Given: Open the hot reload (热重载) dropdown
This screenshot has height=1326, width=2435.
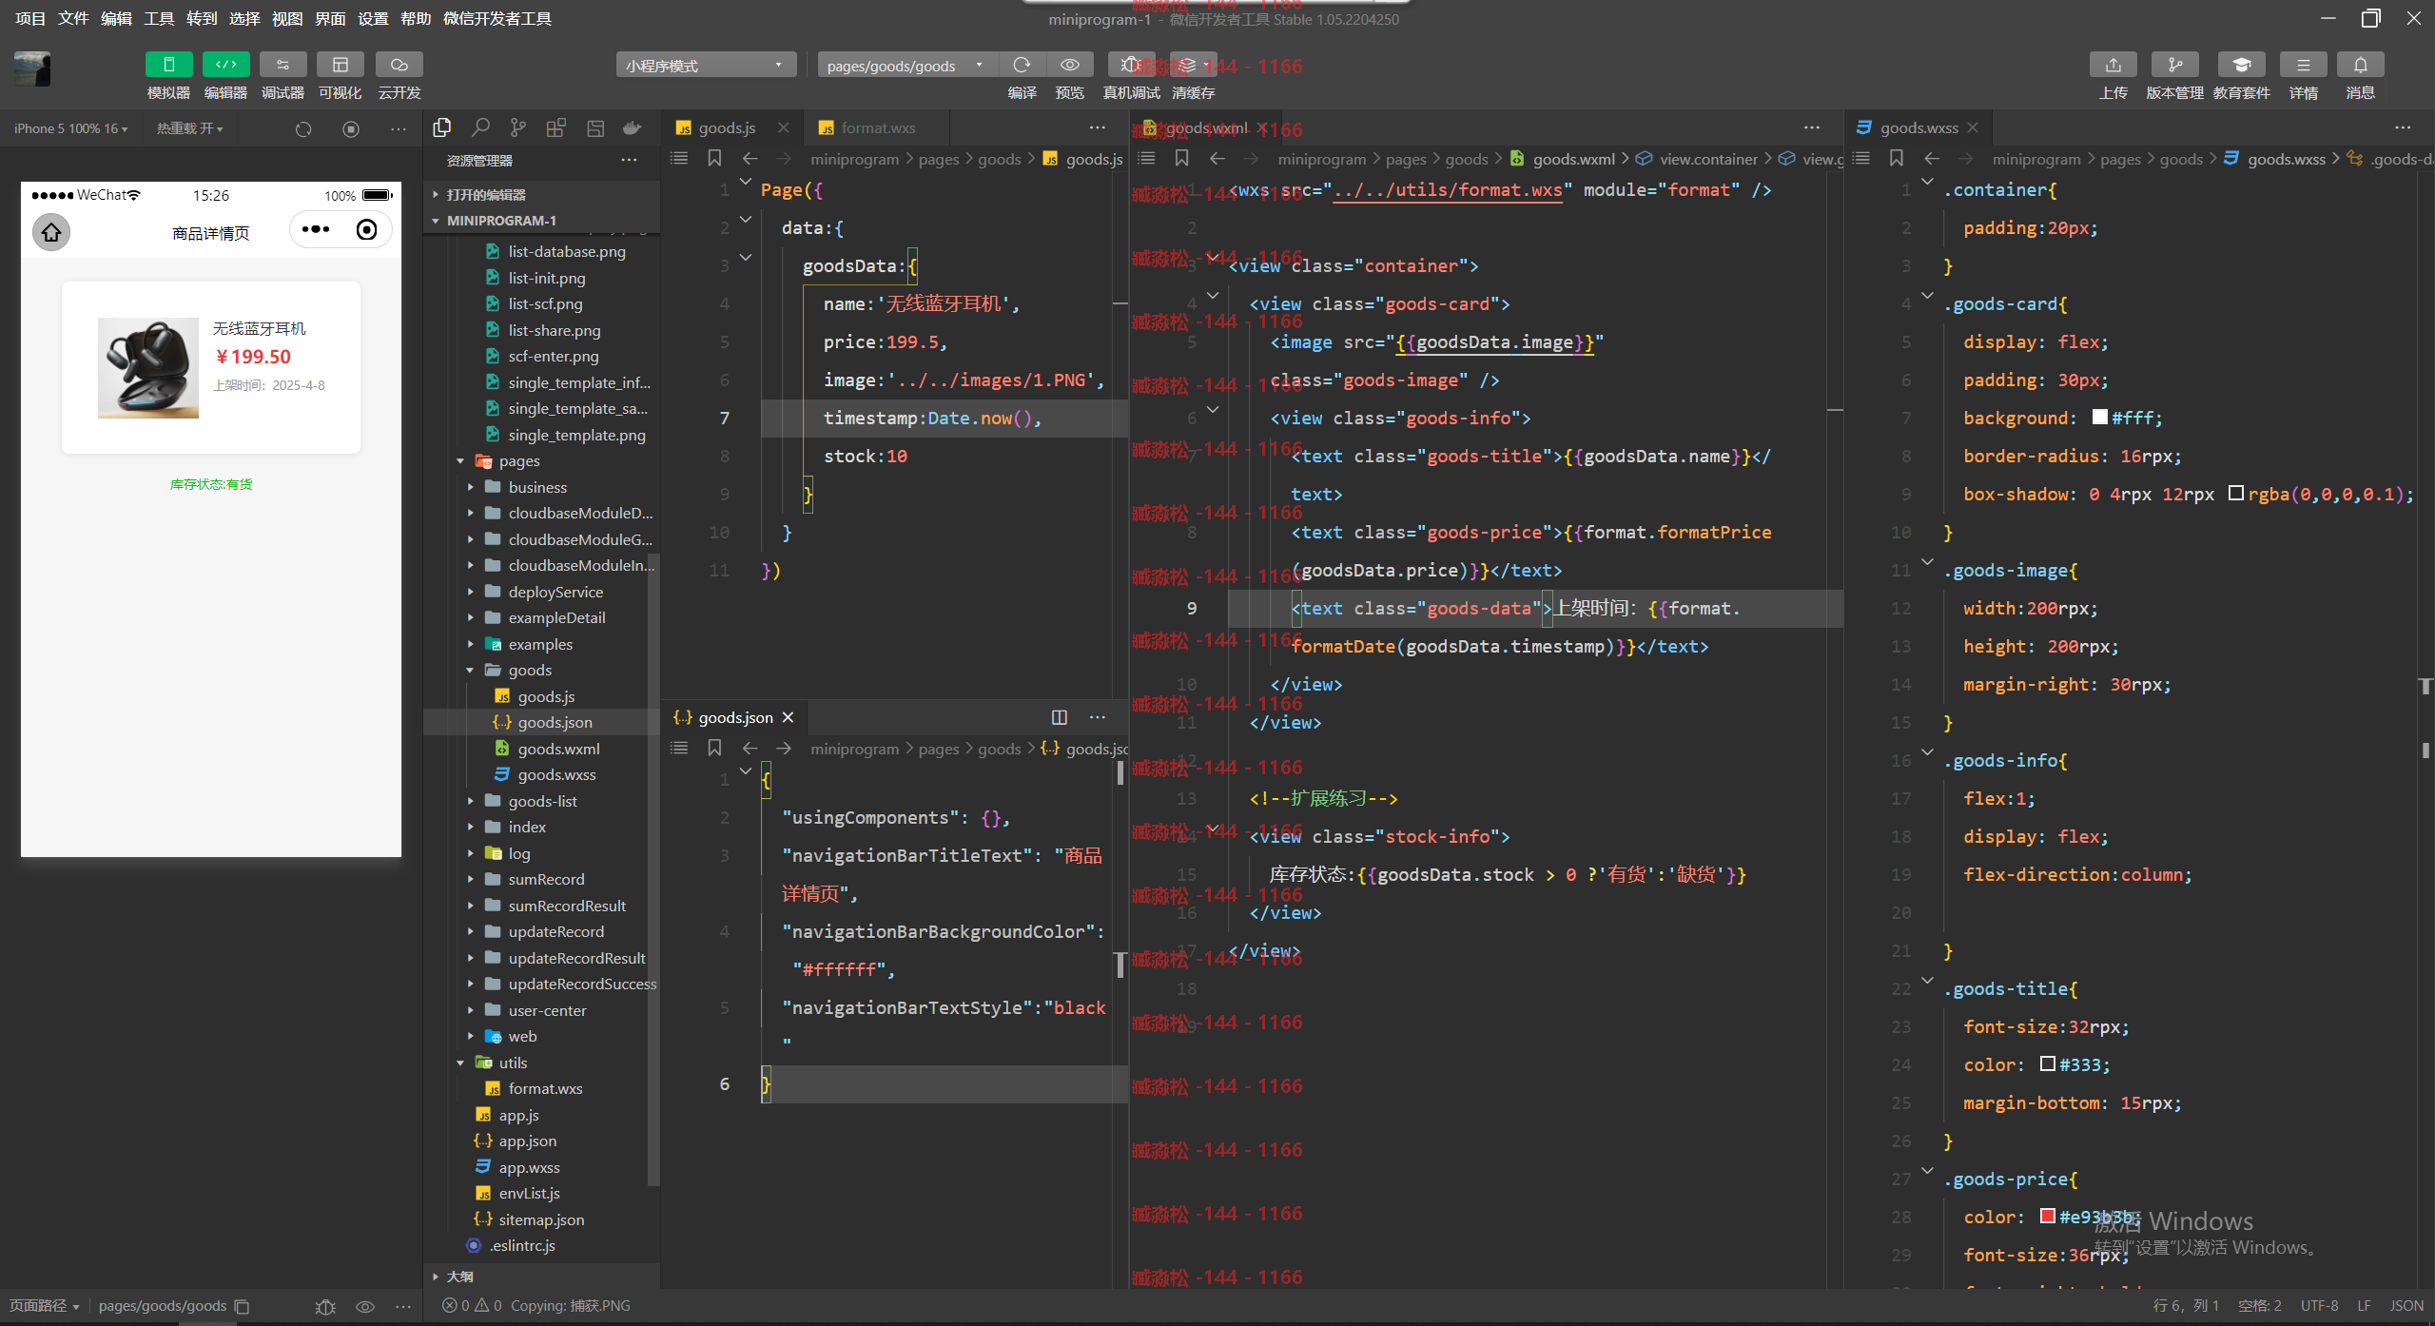Looking at the screenshot, I should click(189, 128).
